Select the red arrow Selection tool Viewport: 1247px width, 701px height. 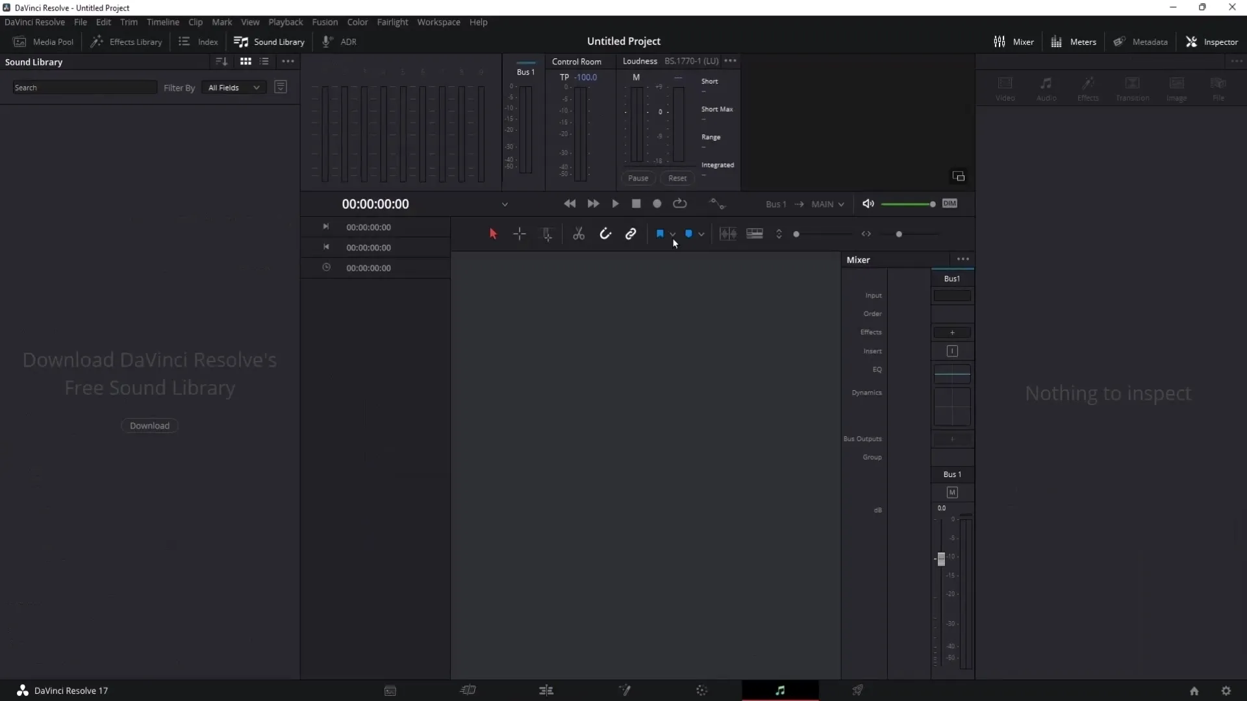(493, 234)
